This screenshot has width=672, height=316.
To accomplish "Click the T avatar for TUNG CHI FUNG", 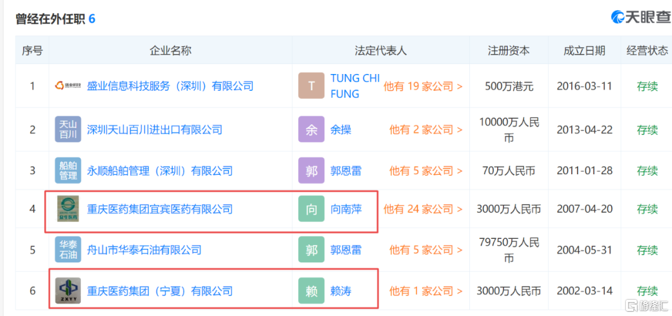I will 311,86.
